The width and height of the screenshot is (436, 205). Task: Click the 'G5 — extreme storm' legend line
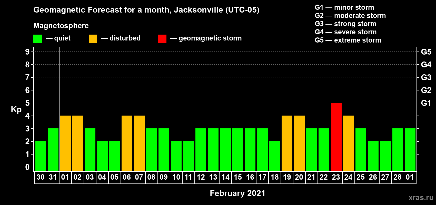(348, 40)
